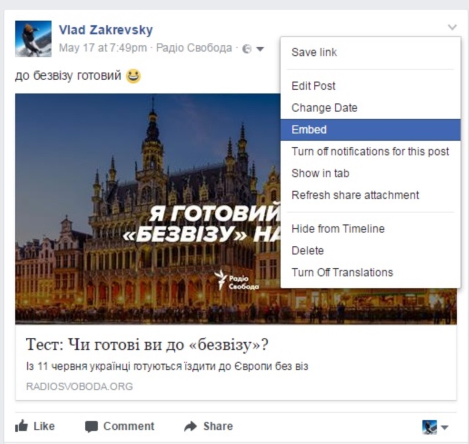Click the Like thumbs-up icon

coord(21,426)
